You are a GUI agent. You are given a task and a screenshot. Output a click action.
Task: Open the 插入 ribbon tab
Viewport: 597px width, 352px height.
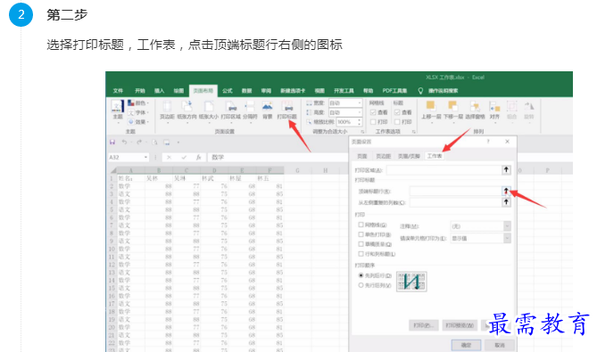pyautogui.click(x=159, y=91)
